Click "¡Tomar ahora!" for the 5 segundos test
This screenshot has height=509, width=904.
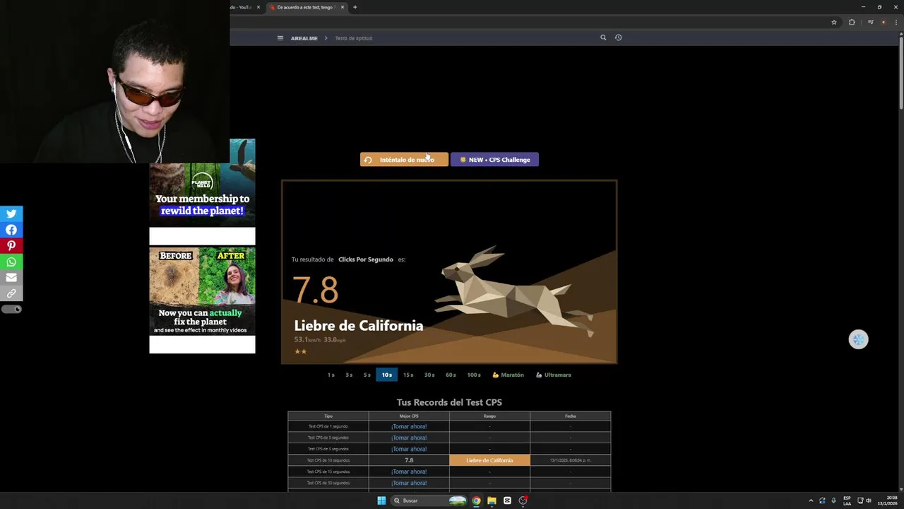pos(409,449)
